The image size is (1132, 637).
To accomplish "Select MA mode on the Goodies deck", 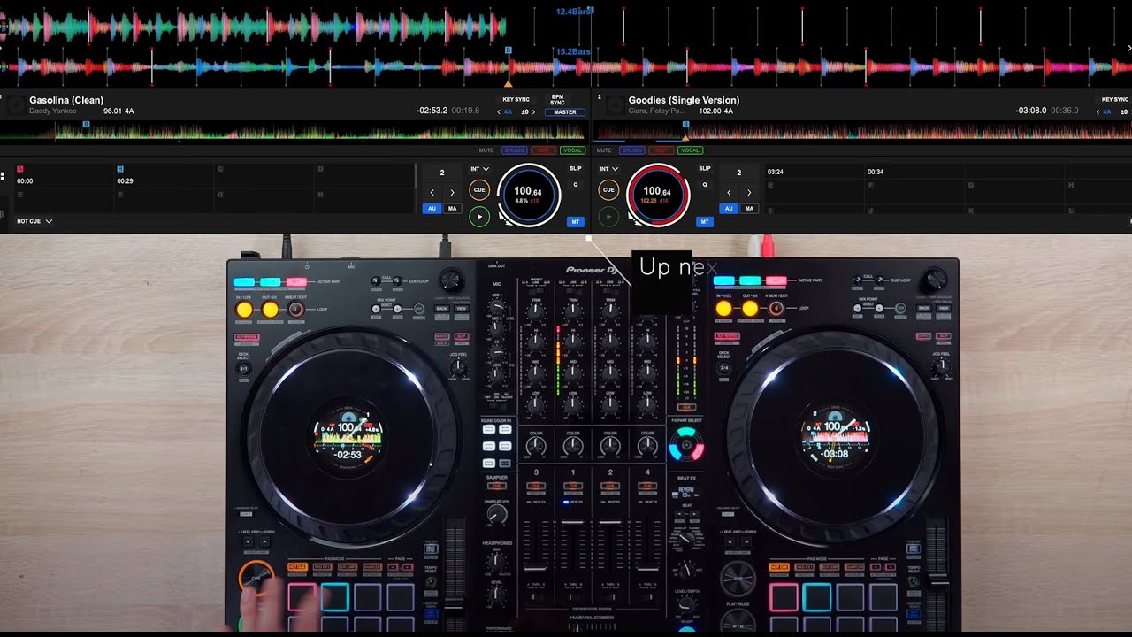I will [x=749, y=209].
